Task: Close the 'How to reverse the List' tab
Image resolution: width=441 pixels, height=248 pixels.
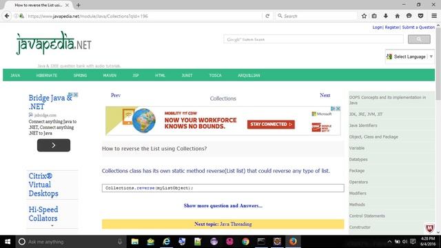Action: point(67,5)
